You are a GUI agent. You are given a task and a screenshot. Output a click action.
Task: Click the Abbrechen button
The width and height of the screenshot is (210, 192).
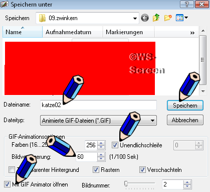pos(185,120)
